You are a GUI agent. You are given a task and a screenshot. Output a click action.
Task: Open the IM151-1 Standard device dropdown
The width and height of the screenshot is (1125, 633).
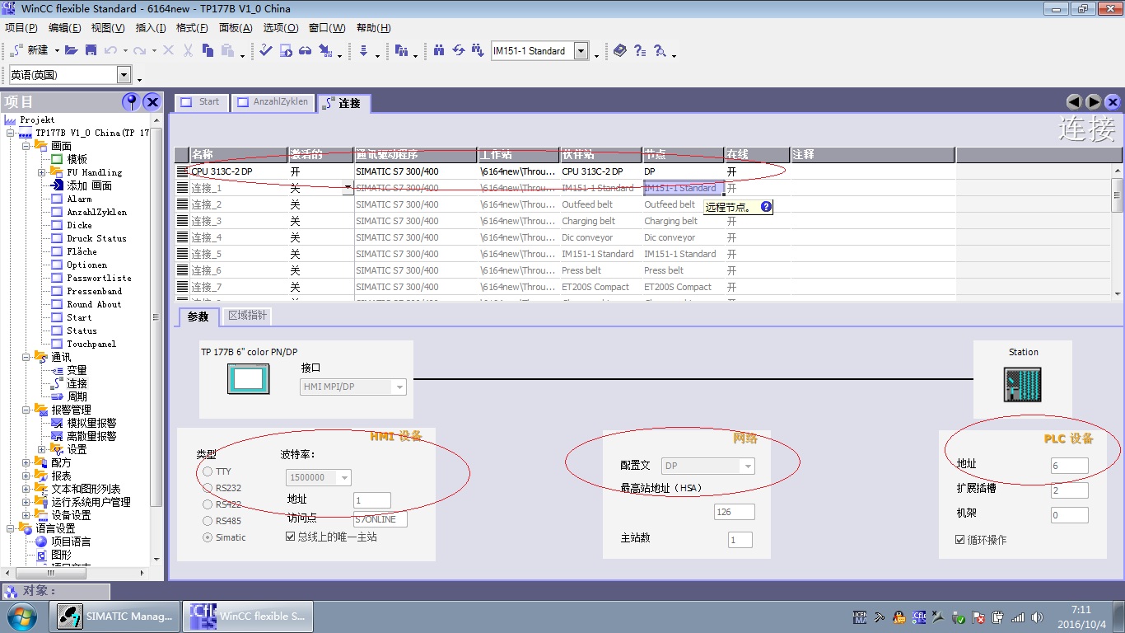click(581, 51)
